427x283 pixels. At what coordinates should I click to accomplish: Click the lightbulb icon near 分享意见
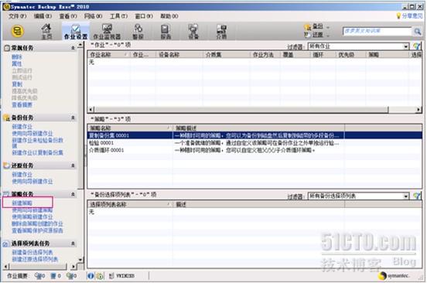click(x=398, y=15)
